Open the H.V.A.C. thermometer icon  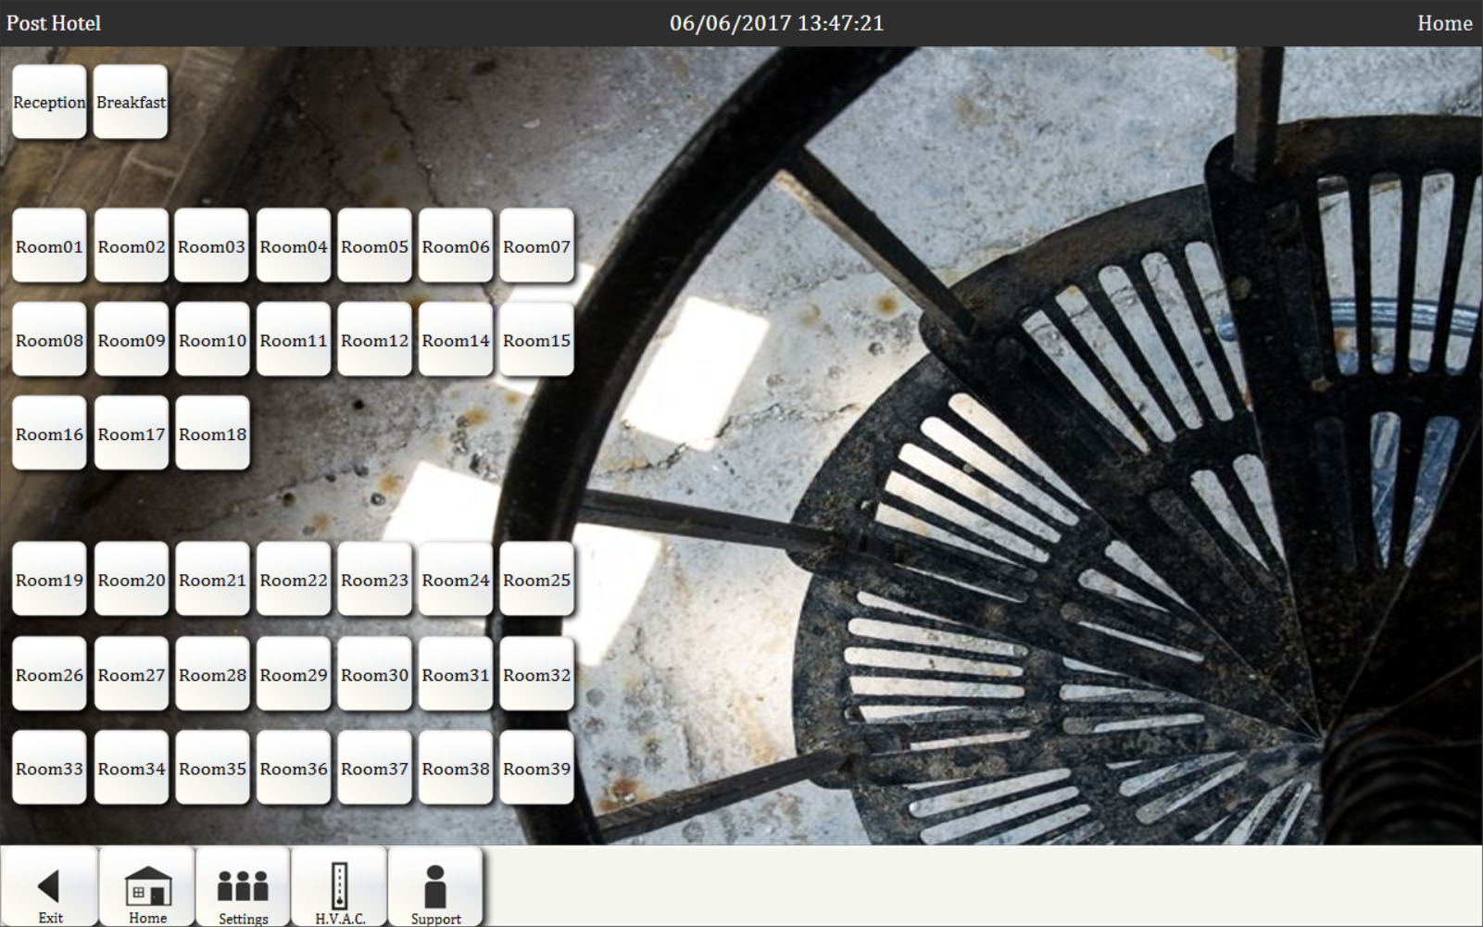pos(339,887)
